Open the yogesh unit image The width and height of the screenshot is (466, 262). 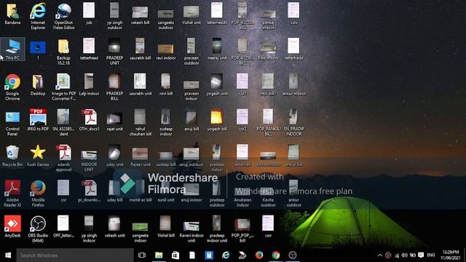click(x=217, y=85)
